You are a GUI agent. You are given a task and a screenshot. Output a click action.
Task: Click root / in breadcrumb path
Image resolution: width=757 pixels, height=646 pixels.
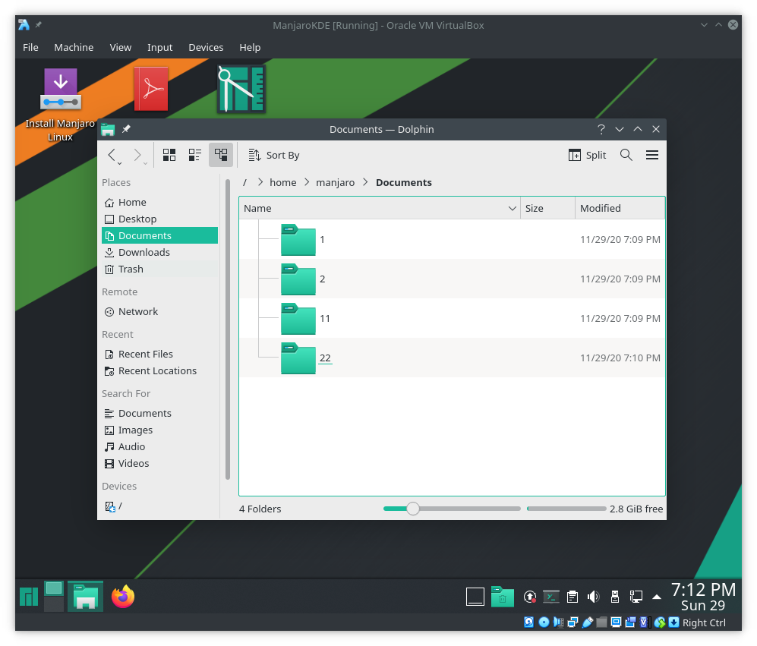click(245, 182)
